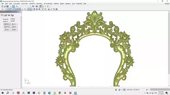The width and height of the screenshot is (170, 95).
Task: Open Microsoft Edge from the taskbar
Action: [x=50, y=93]
